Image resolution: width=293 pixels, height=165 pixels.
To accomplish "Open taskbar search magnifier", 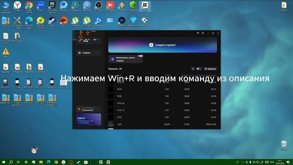I will tap(11, 162).
